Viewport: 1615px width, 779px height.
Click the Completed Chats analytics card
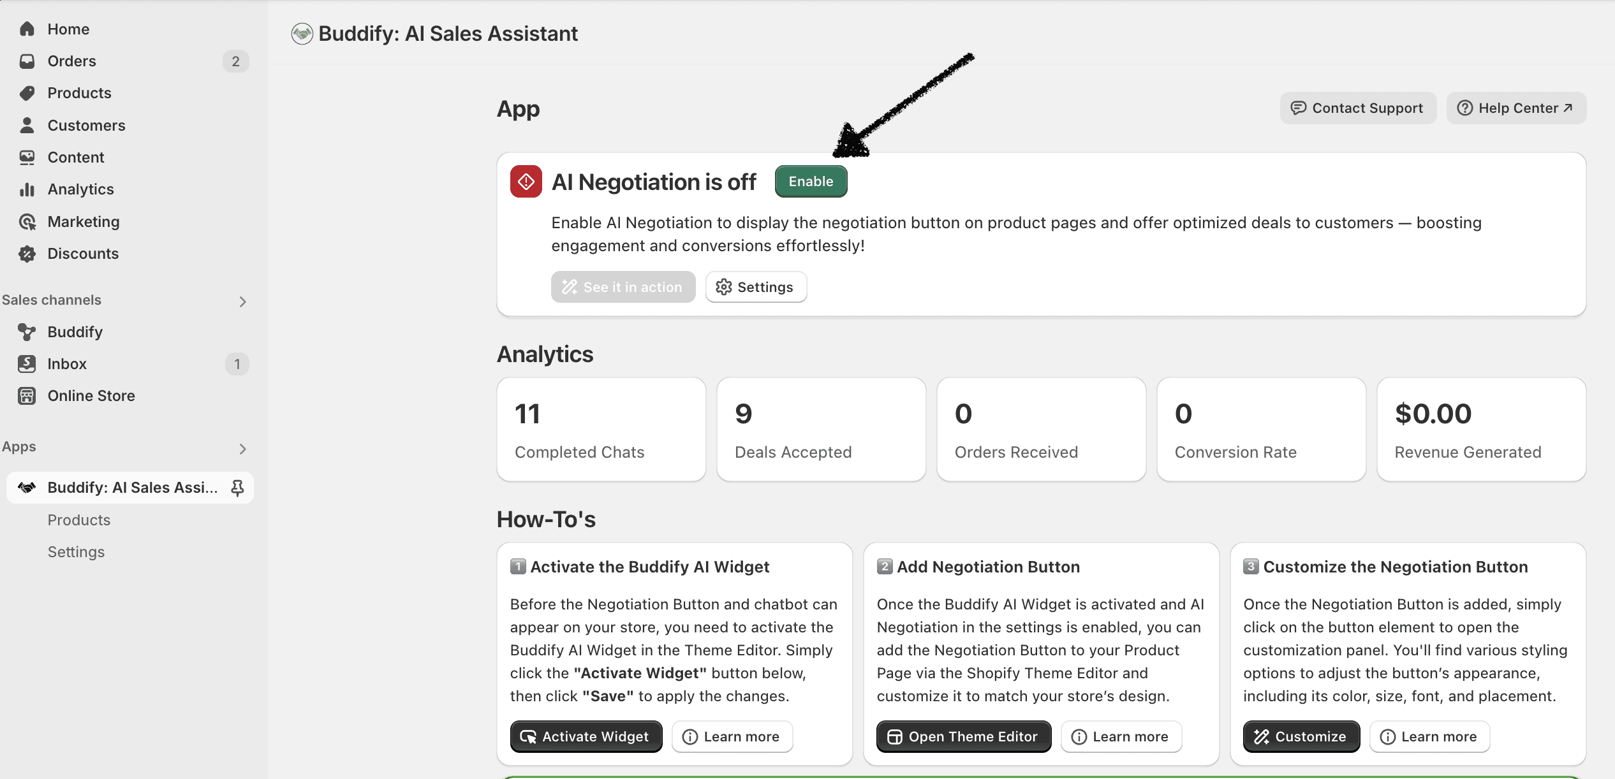click(601, 430)
